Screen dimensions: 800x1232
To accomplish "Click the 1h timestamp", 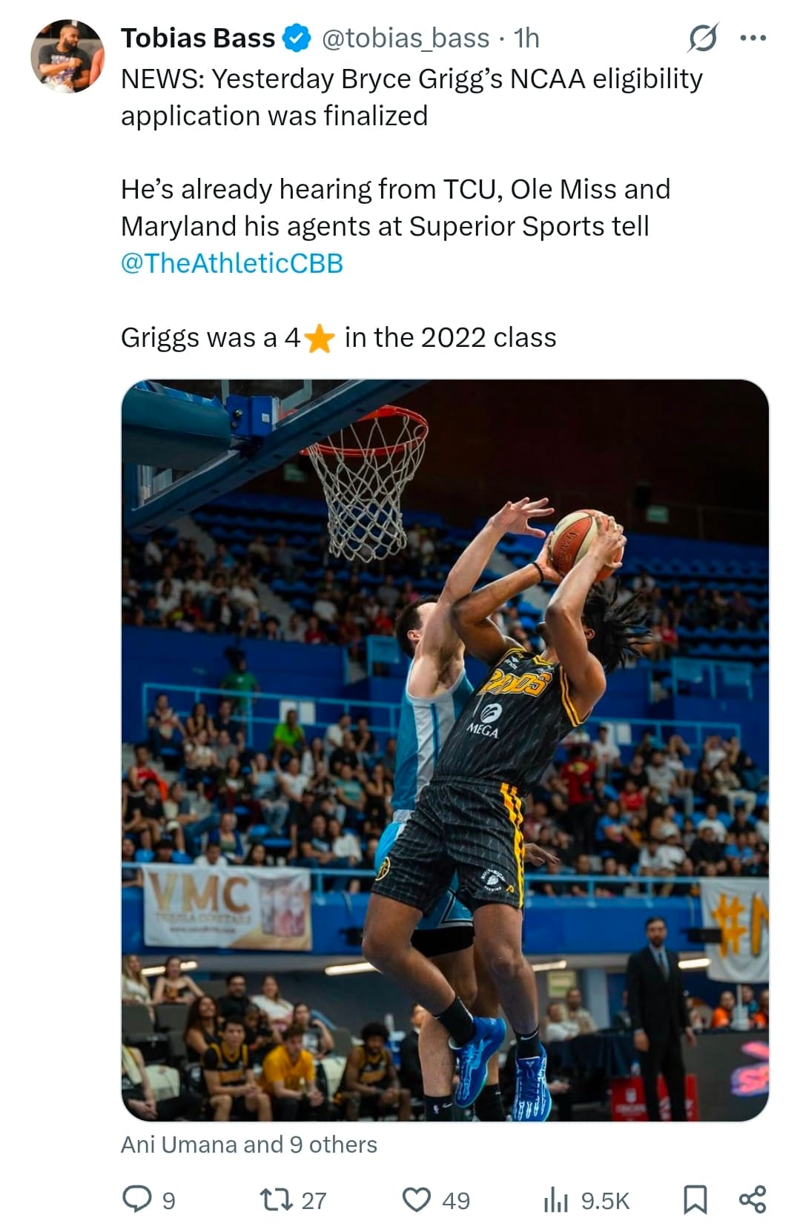I will point(526,38).
